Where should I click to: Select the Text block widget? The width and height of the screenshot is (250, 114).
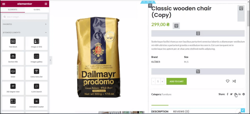[13, 43]
